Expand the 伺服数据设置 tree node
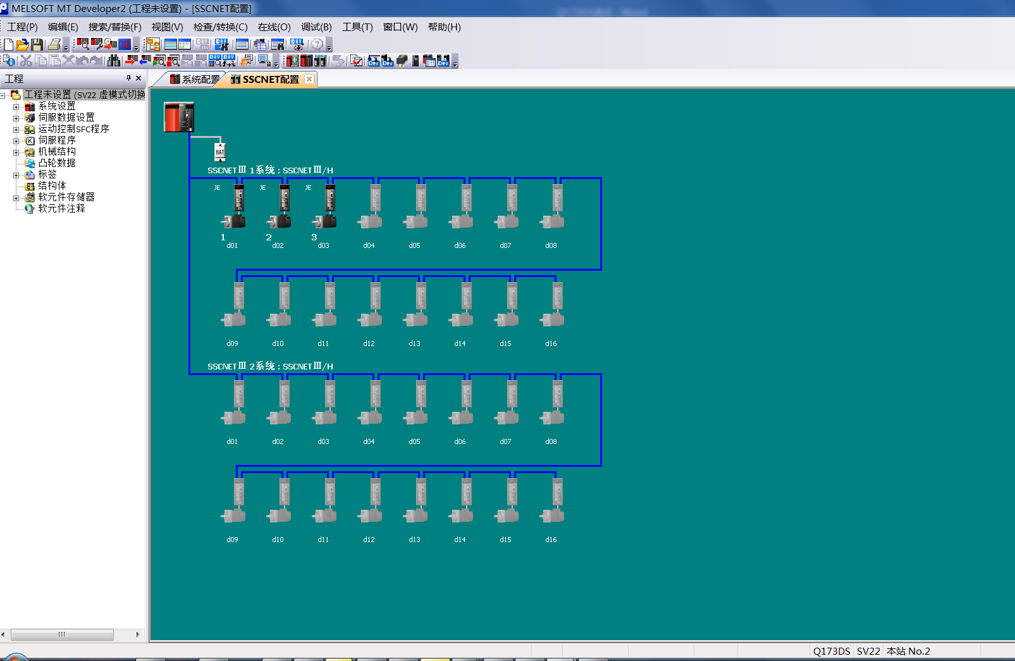Viewport: 1015px width, 661px height. [16, 118]
